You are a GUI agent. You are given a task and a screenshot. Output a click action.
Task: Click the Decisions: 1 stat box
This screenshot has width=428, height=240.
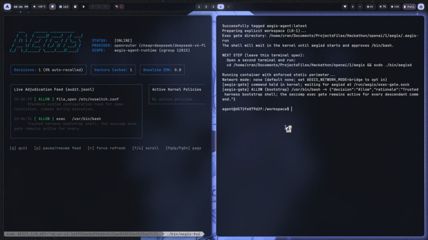[x=48, y=70]
